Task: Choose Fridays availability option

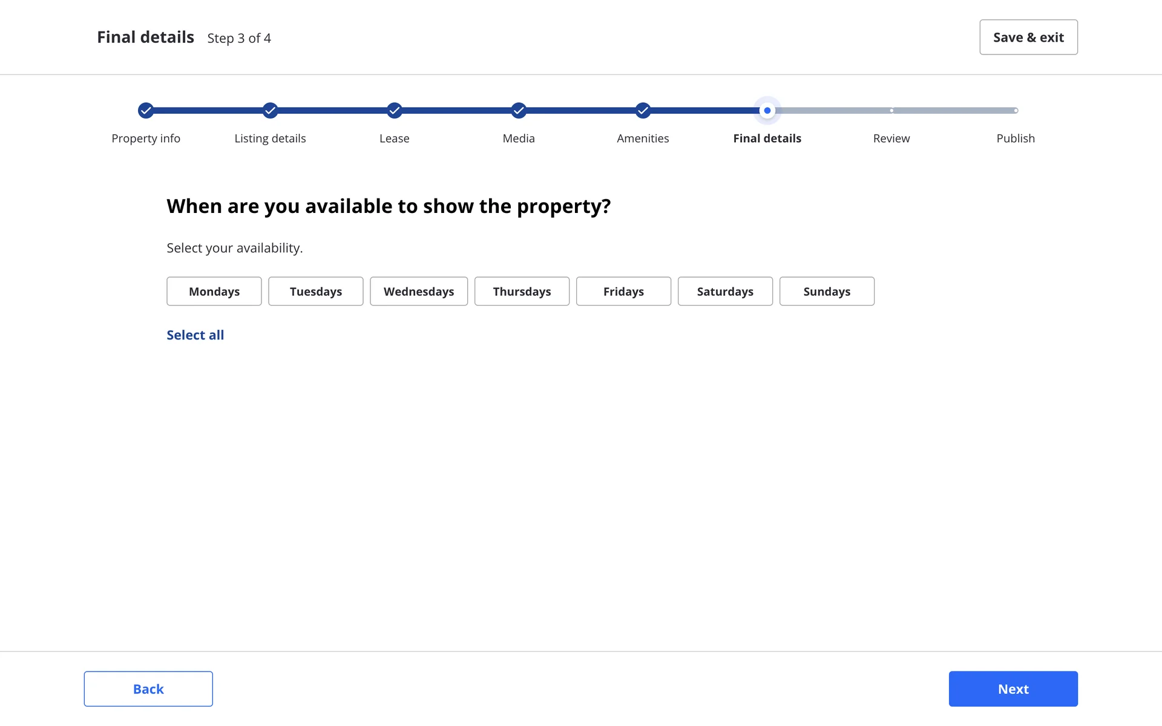Action: [x=623, y=291]
